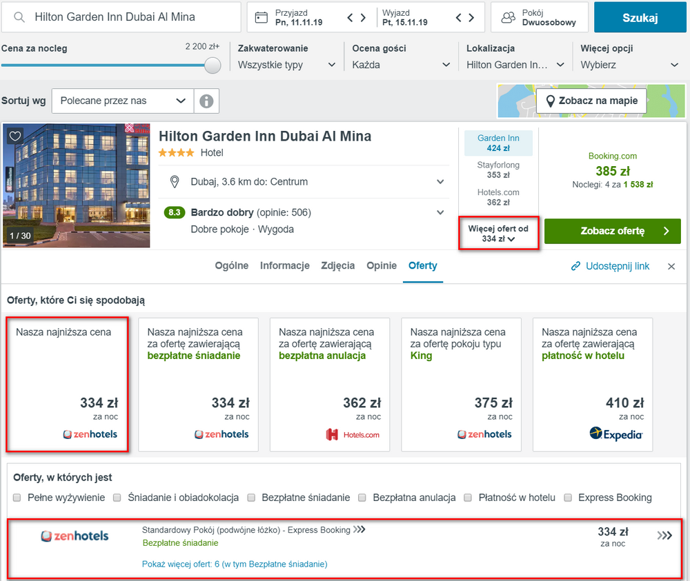Click next arrow for Wyjazd date
The image size is (690, 581).
471,17
